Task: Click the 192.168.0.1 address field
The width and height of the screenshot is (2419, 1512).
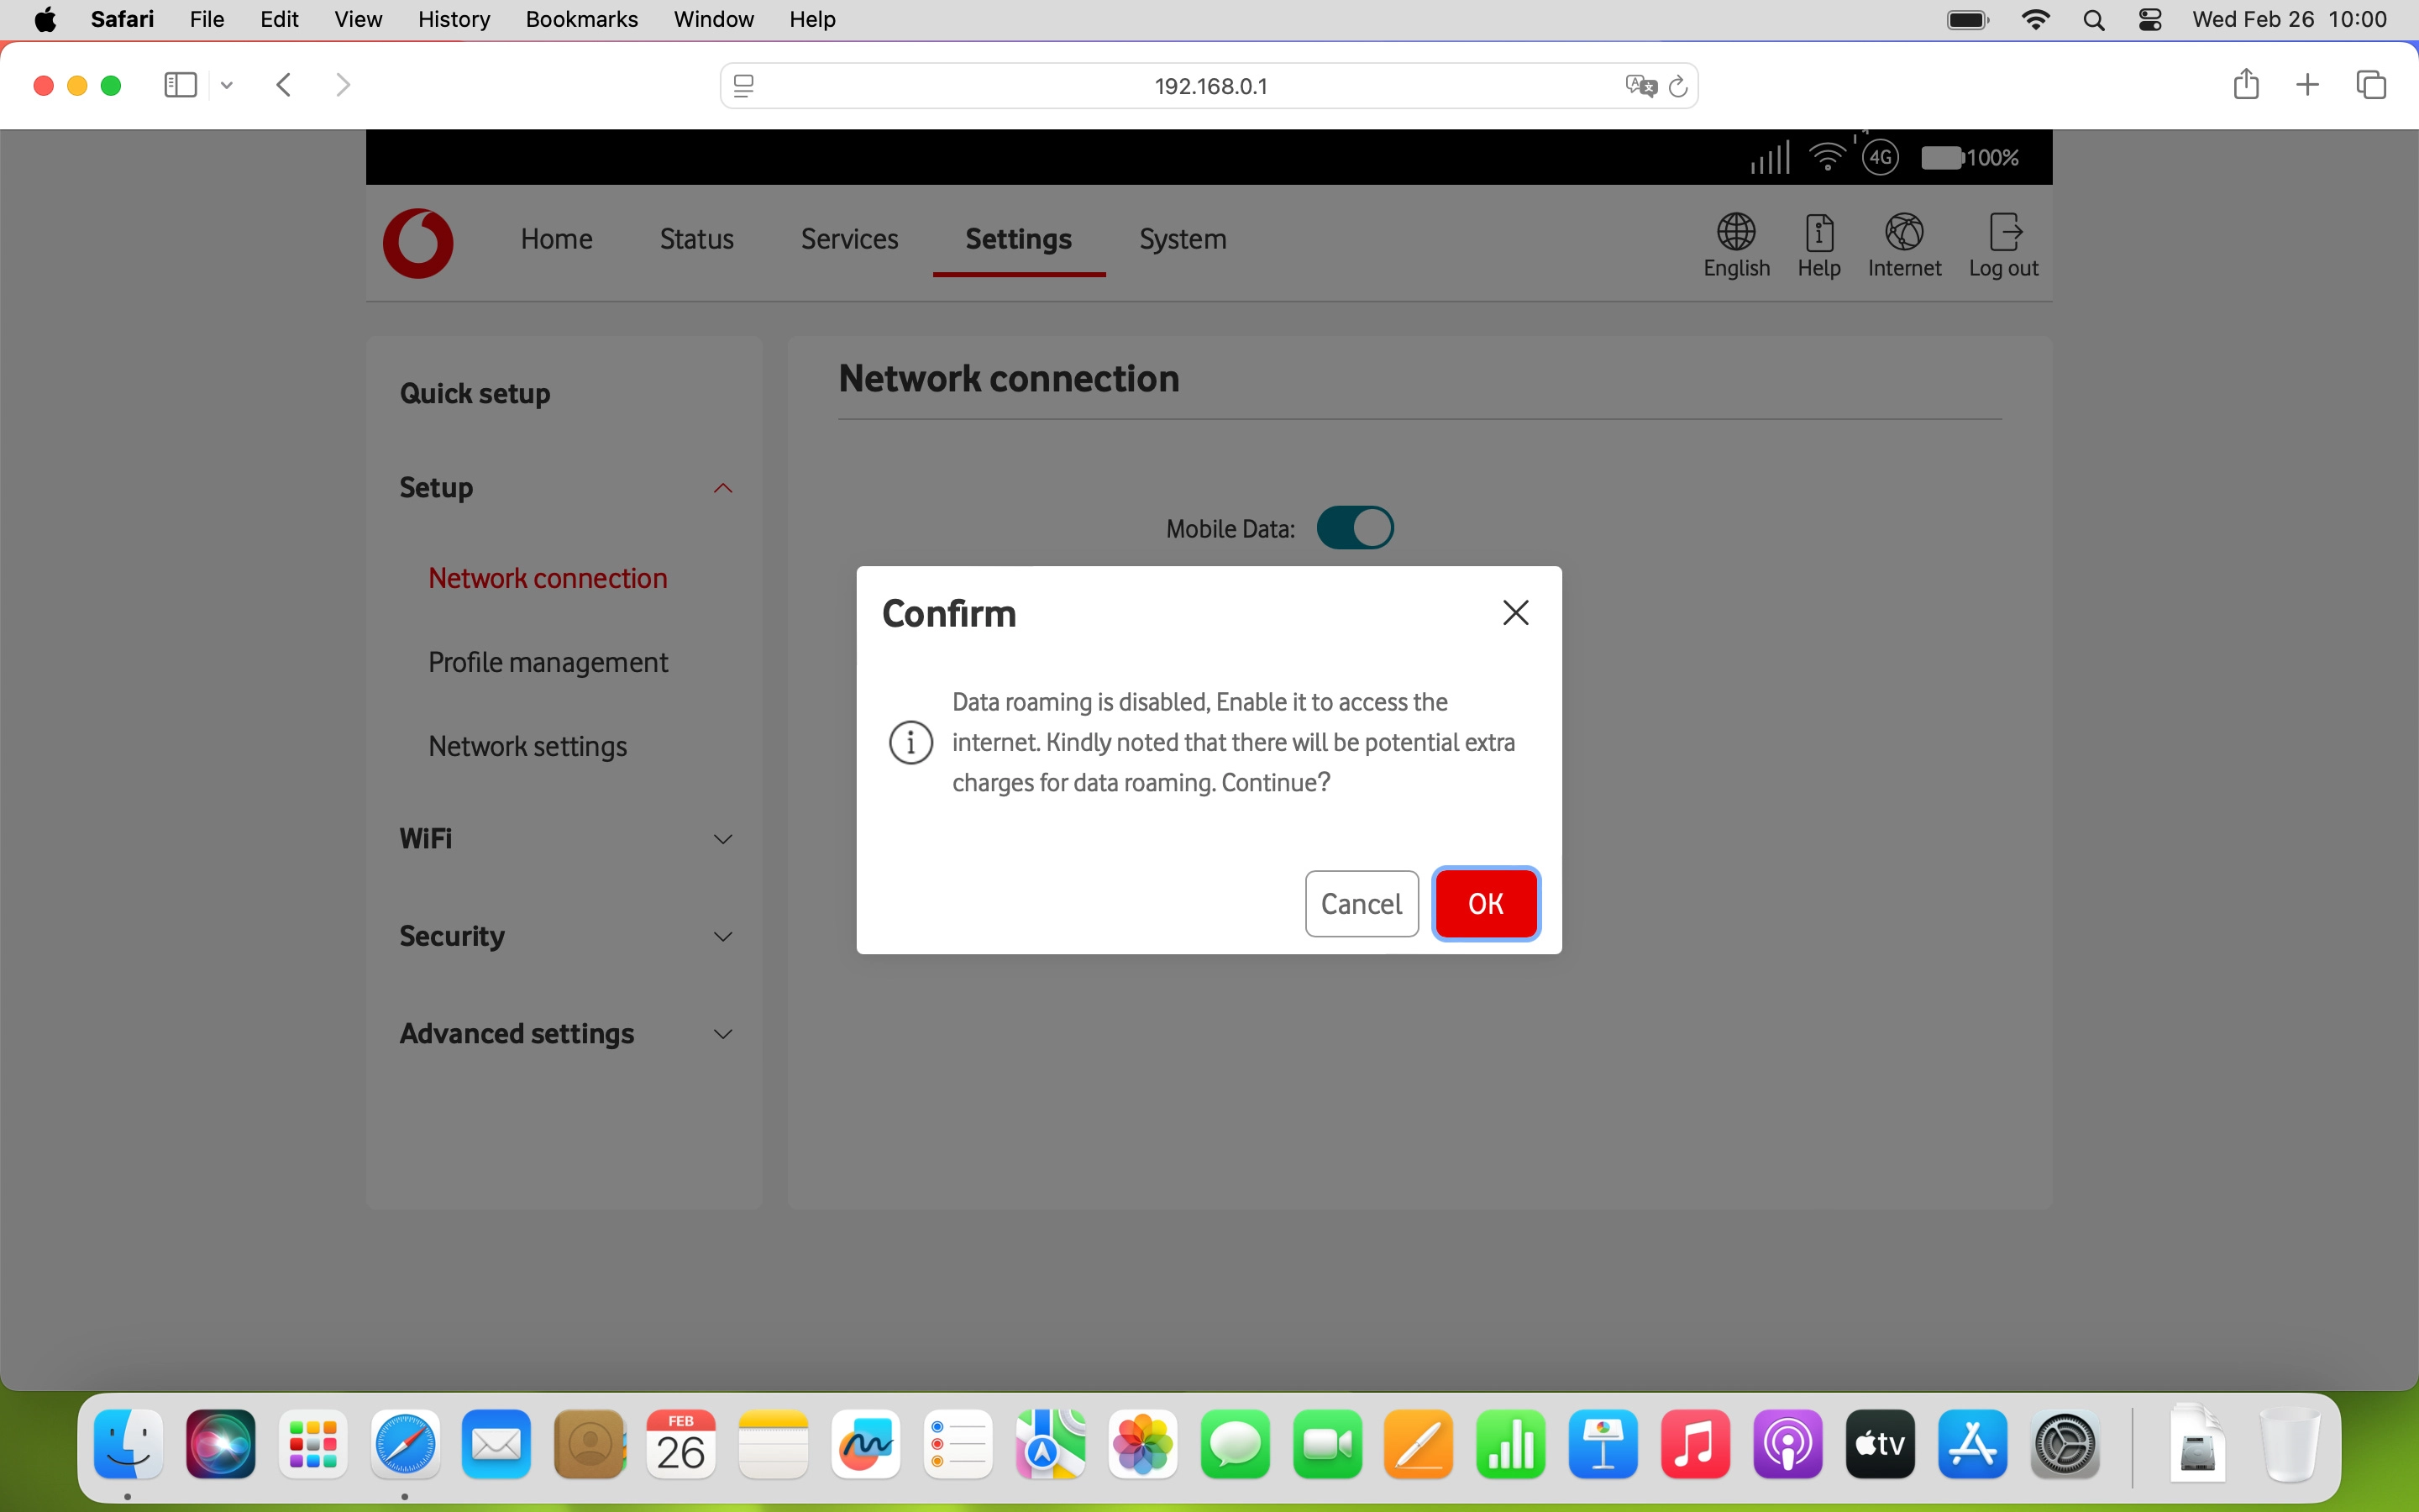Action: 1209,86
